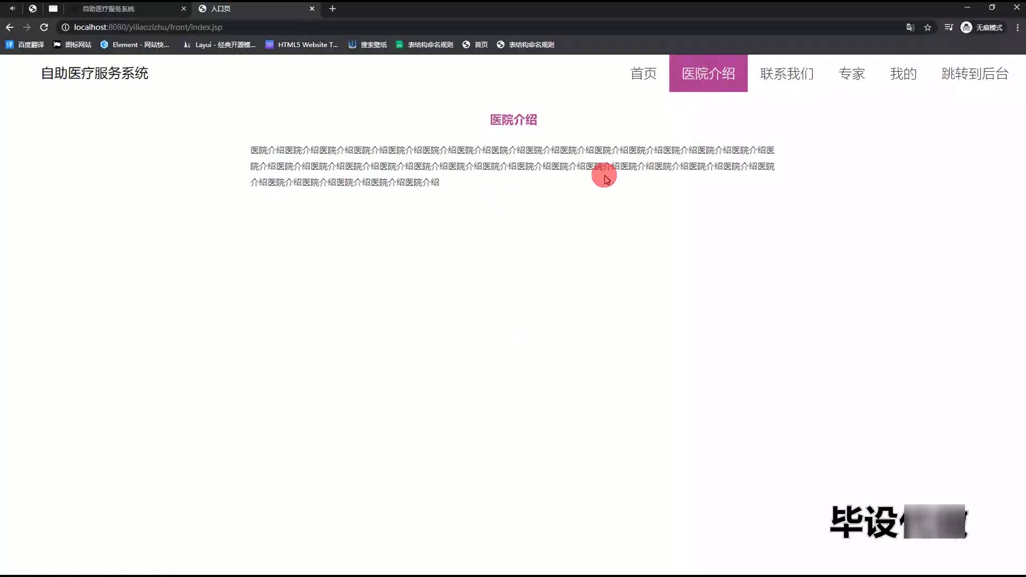Click the site info icon in address bar
The height and width of the screenshot is (577, 1026).
point(65,27)
